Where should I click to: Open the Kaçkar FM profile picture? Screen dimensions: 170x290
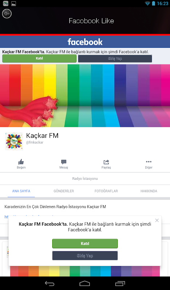click(x=14, y=141)
